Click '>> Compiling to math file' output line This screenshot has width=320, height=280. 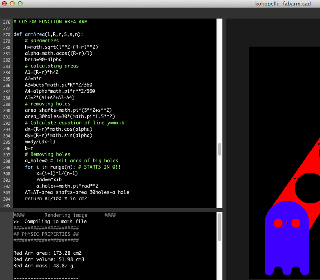click(50, 222)
